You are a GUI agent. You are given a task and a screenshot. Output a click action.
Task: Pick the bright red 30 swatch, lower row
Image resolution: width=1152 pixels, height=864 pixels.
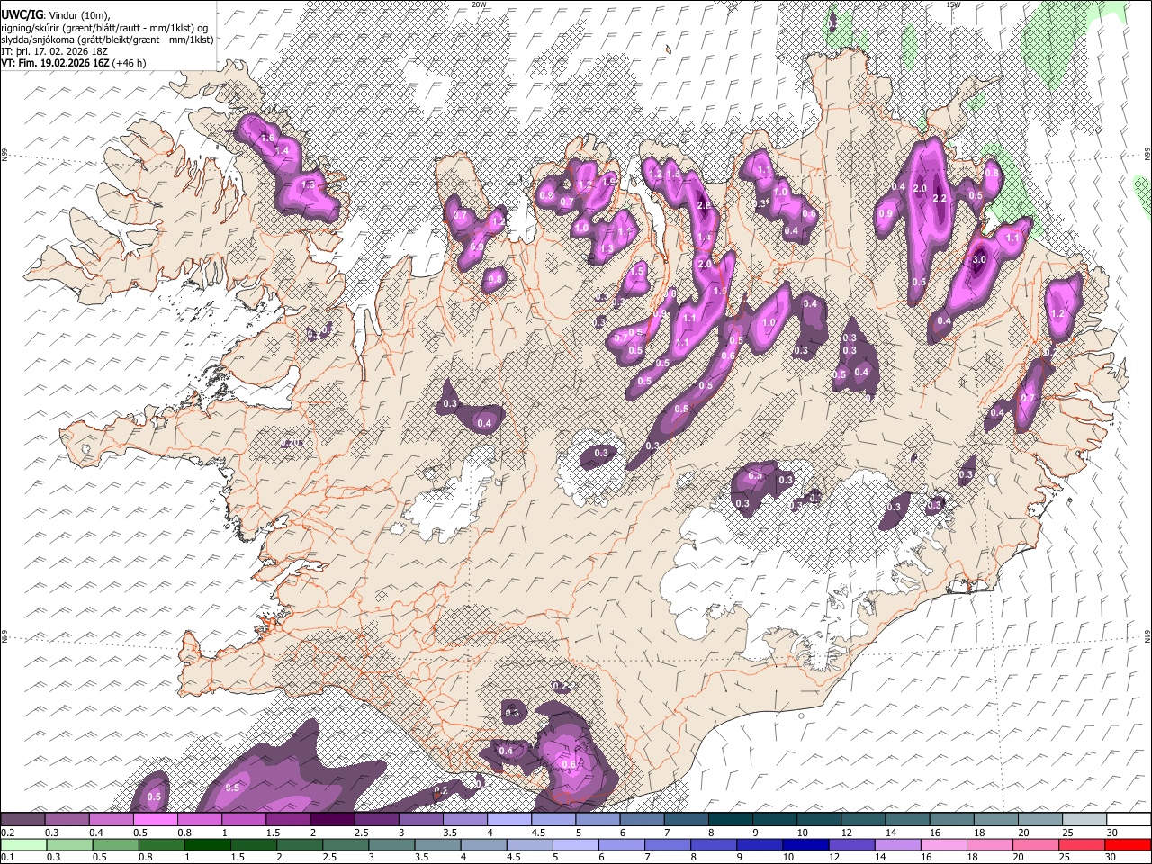(x=1128, y=844)
